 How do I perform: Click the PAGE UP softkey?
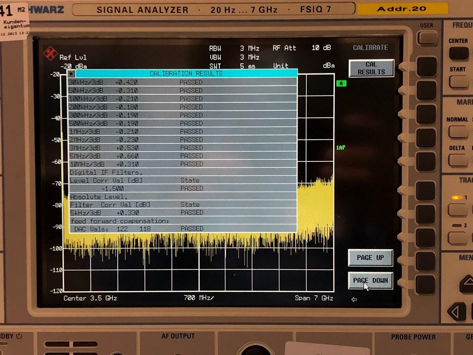[x=370, y=258]
